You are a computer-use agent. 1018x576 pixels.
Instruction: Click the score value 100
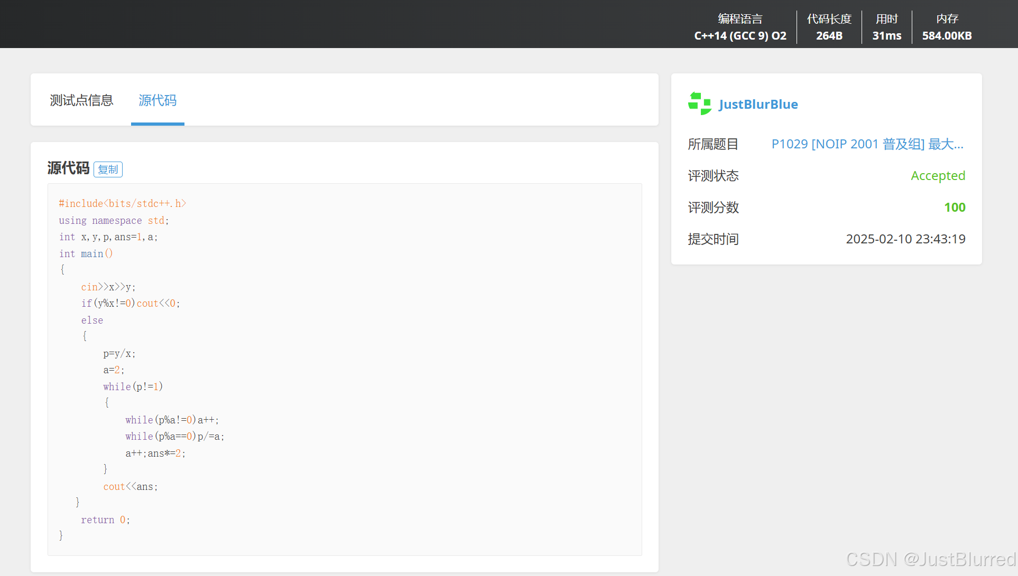click(x=955, y=207)
